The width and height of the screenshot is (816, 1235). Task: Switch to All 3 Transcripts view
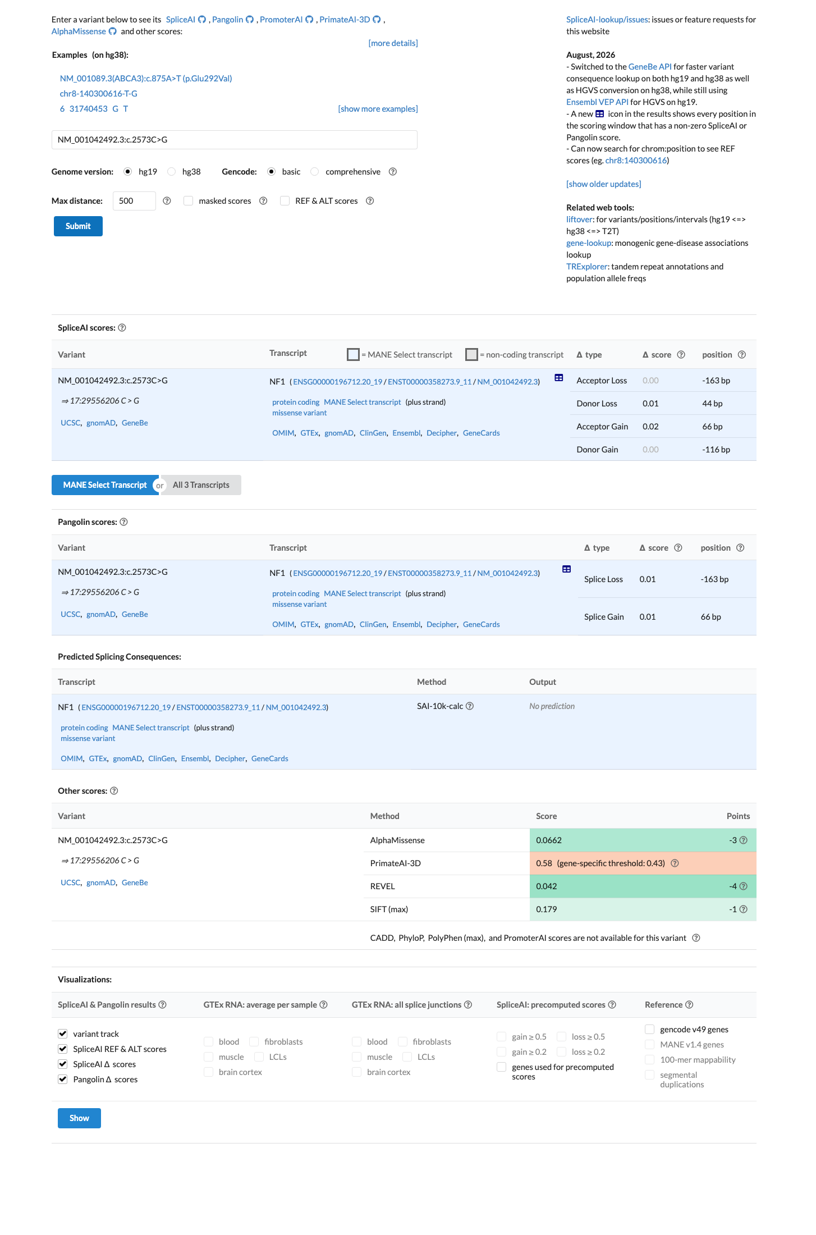(201, 485)
